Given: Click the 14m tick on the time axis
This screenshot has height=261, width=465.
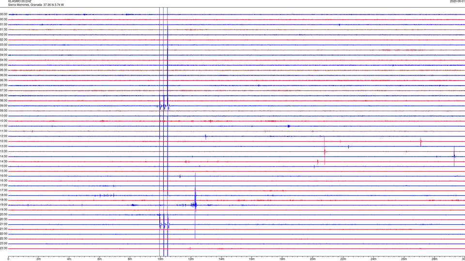Looking at the screenshot, I should click(221, 259).
